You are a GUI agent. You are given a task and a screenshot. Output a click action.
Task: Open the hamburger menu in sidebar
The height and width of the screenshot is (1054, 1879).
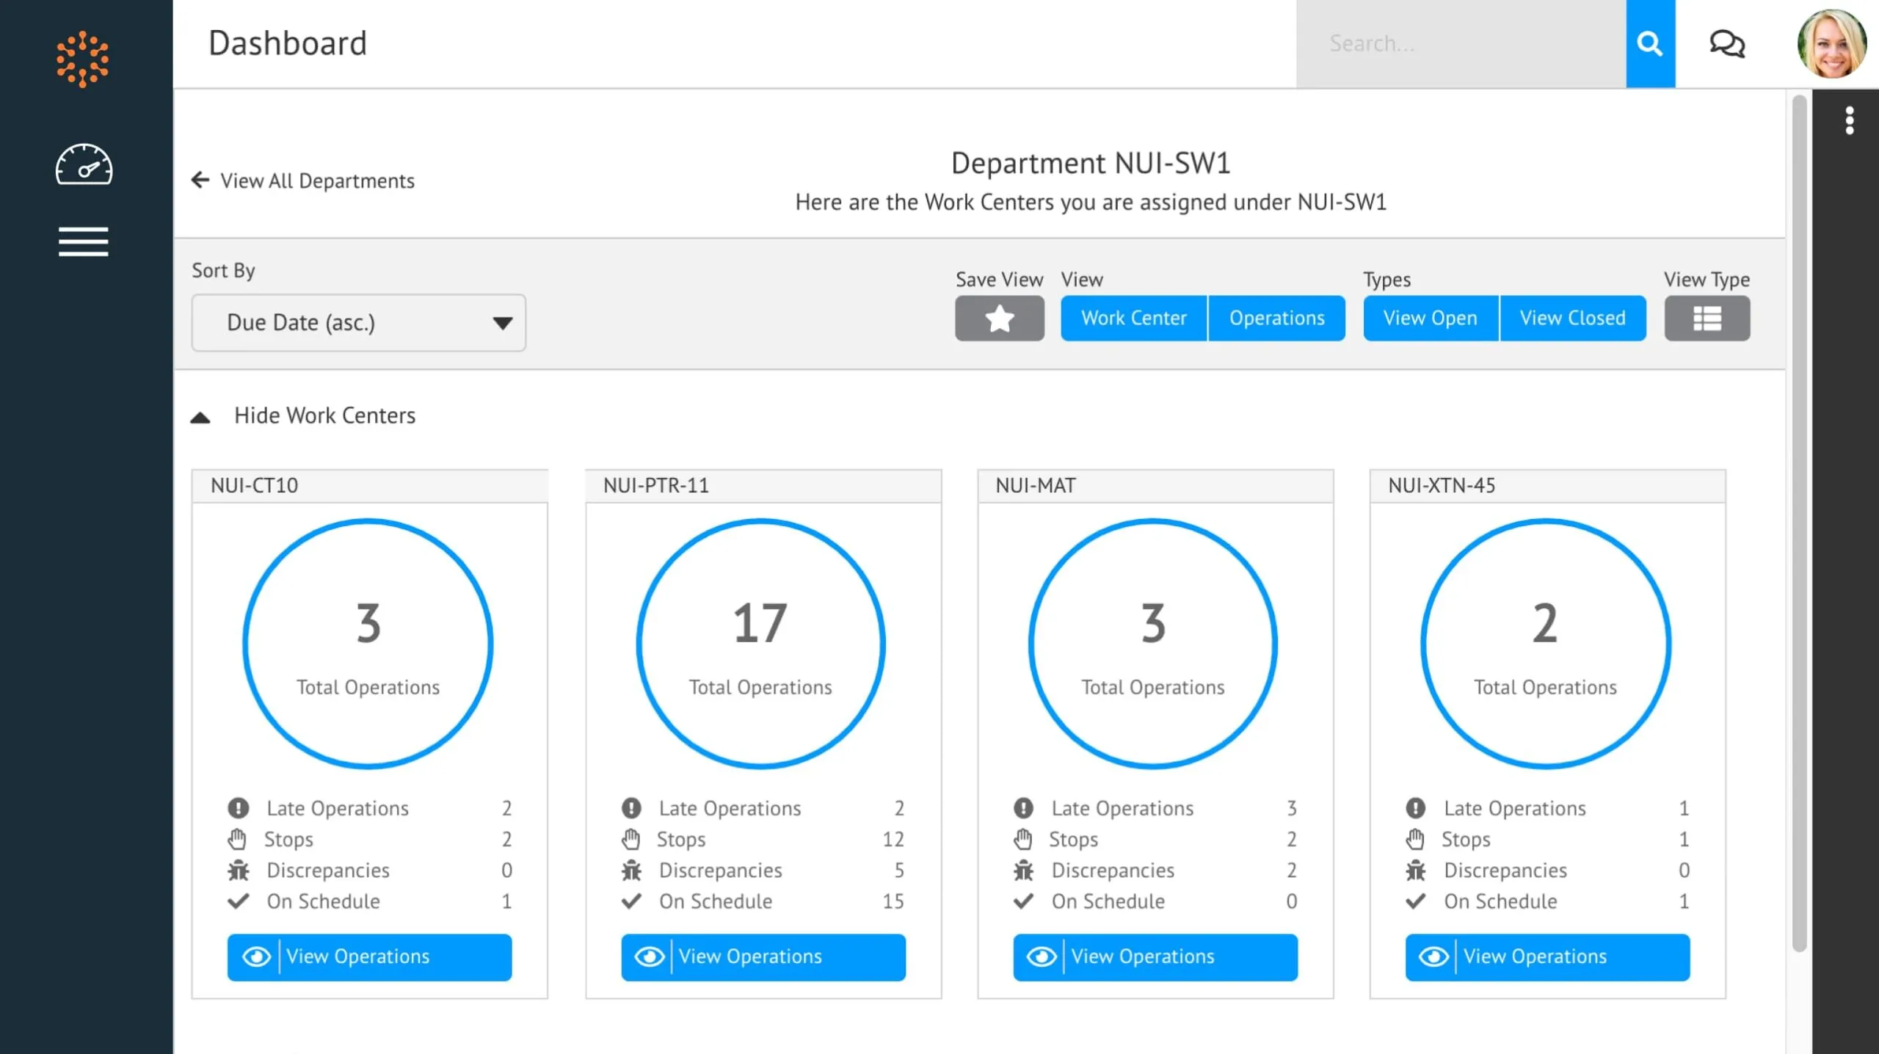point(84,241)
